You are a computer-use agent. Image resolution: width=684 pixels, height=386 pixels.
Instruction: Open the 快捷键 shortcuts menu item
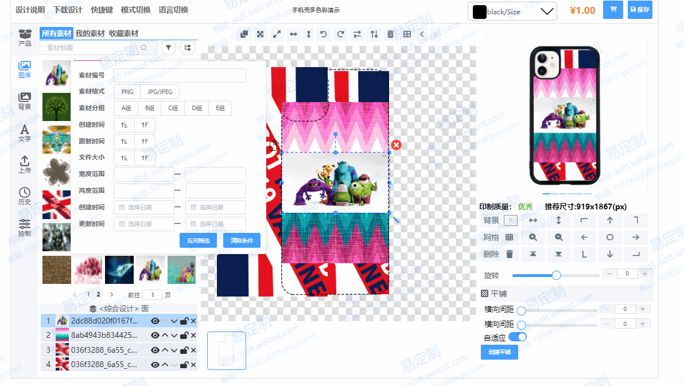coord(102,10)
